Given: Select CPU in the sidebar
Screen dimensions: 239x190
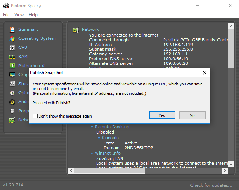Looking at the screenshot, I should 23,47.
